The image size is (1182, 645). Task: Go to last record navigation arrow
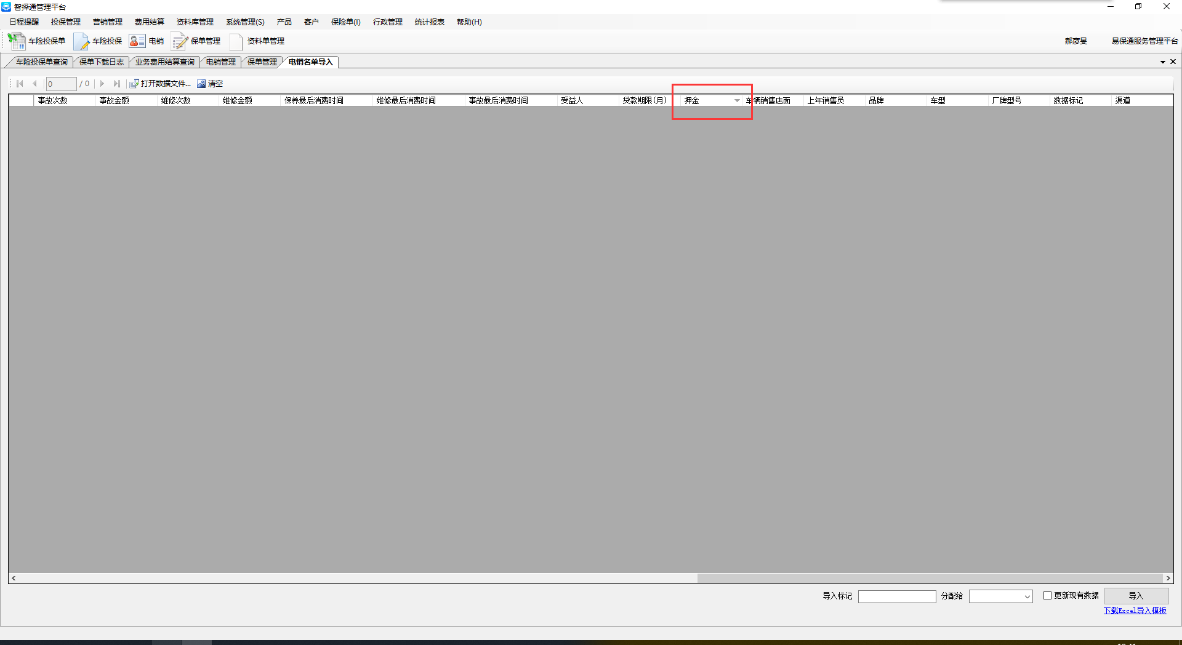tap(116, 84)
